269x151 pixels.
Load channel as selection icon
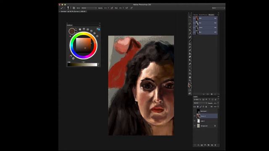[204, 94]
